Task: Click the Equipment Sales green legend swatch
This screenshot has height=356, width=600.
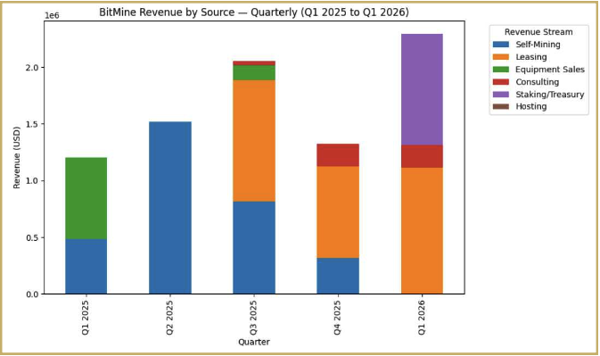Action: tap(501, 70)
